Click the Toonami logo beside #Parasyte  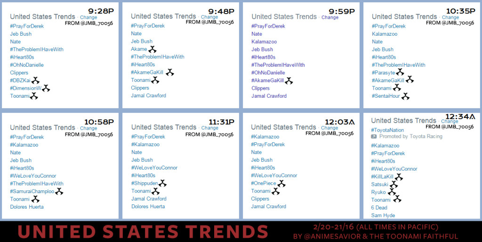point(400,72)
